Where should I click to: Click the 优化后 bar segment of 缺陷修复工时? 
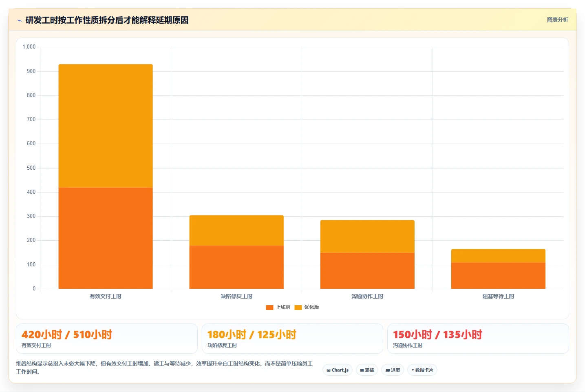pyautogui.click(x=236, y=230)
